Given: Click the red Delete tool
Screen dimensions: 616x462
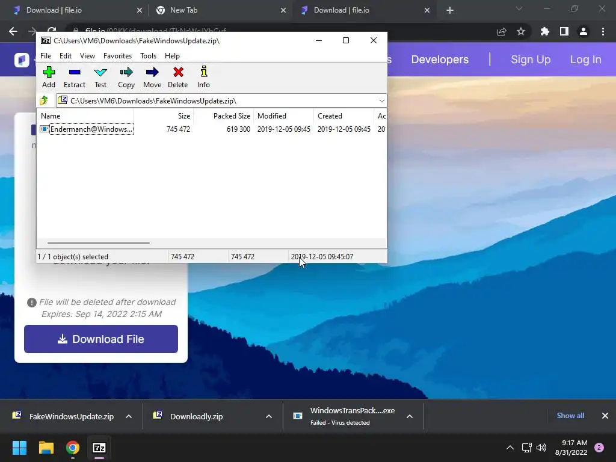Looking at the screenshot, I should point(177,77).
